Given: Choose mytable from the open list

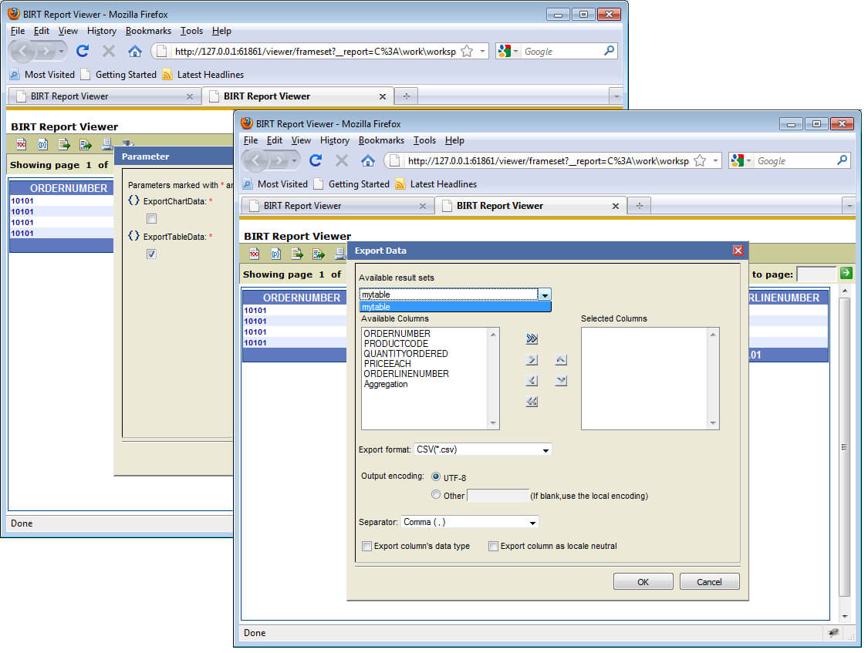Looking at the screenshot, I should click(455, 307).
